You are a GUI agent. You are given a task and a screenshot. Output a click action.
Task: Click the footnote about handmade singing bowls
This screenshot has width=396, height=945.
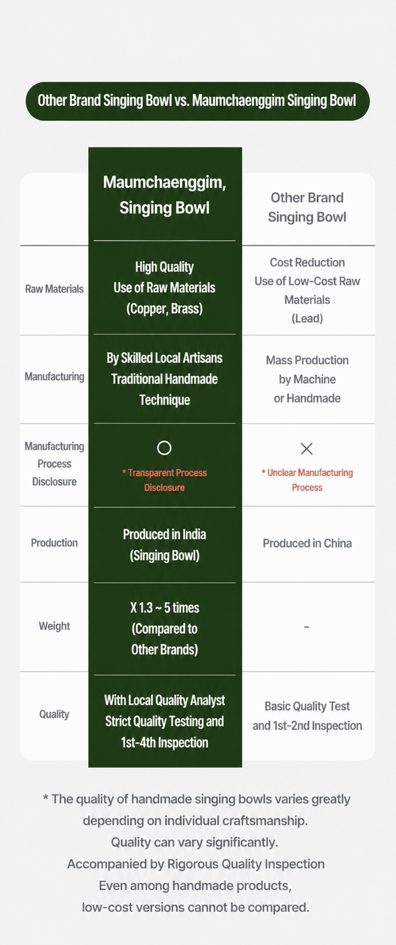[x=196, y=853]
